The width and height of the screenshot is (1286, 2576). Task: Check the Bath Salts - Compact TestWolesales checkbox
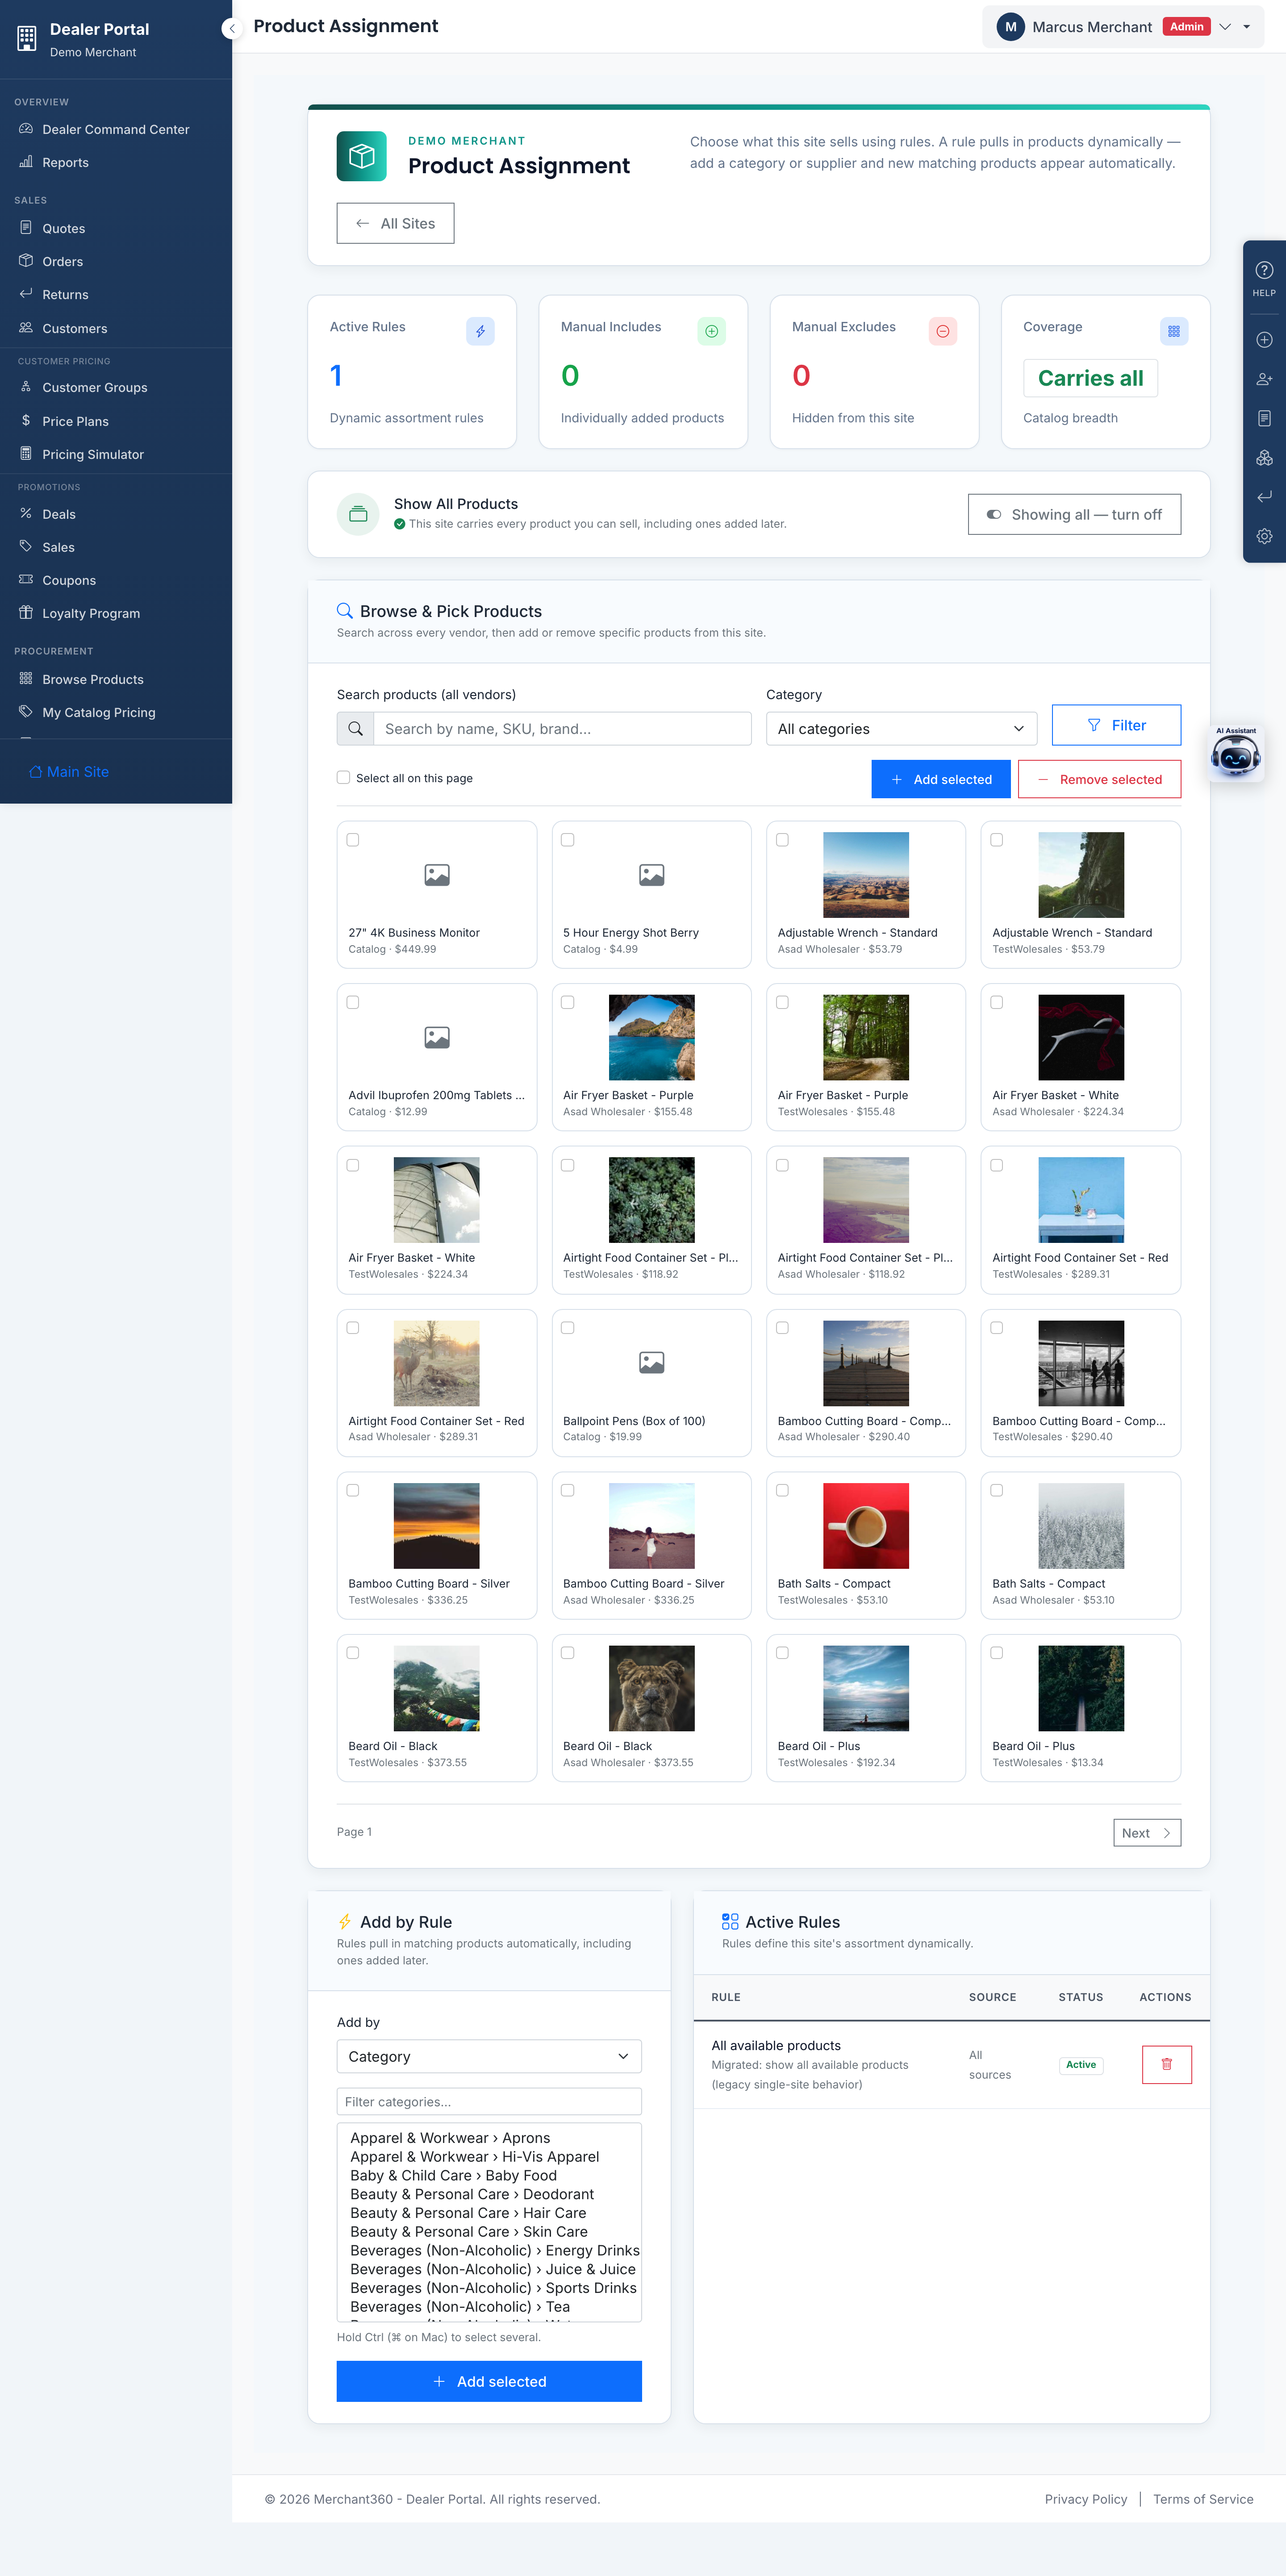[782, 1490]
